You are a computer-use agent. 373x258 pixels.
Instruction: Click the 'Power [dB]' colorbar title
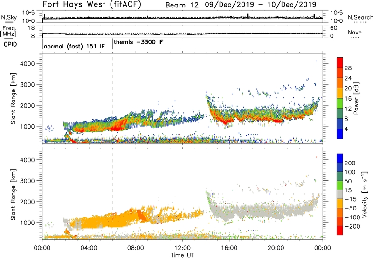[x=356, y=98]
